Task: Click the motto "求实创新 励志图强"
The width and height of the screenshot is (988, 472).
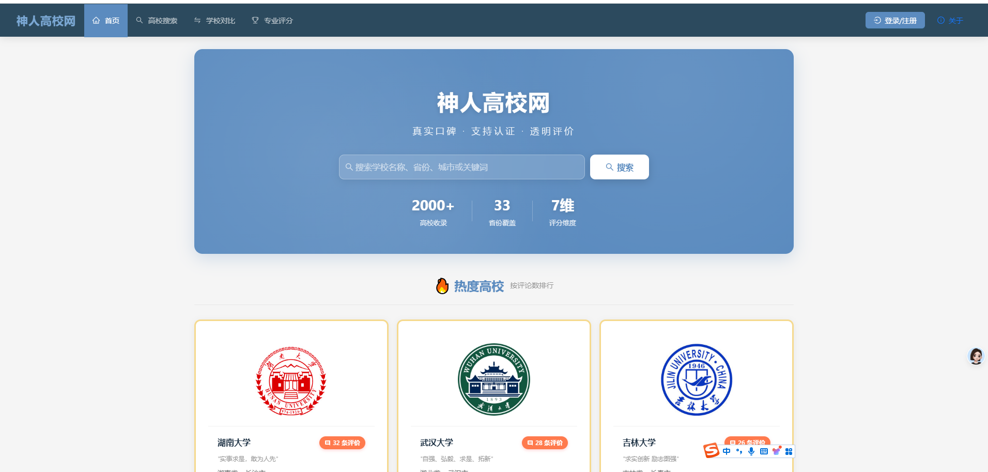Action: pos(651,459)
